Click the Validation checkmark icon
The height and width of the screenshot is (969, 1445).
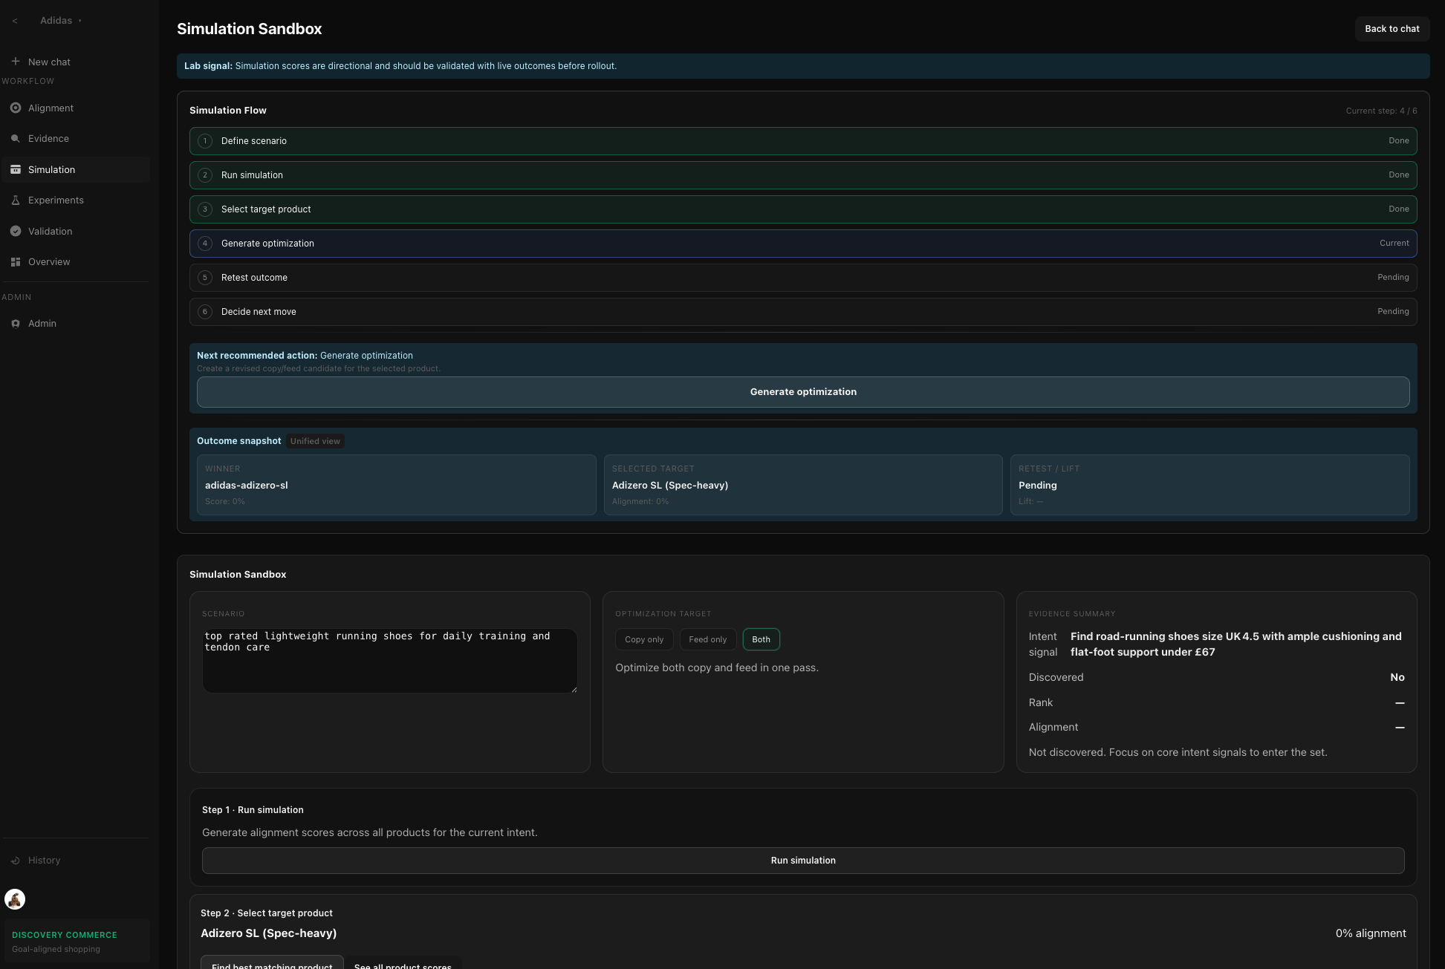coord(16,231)
